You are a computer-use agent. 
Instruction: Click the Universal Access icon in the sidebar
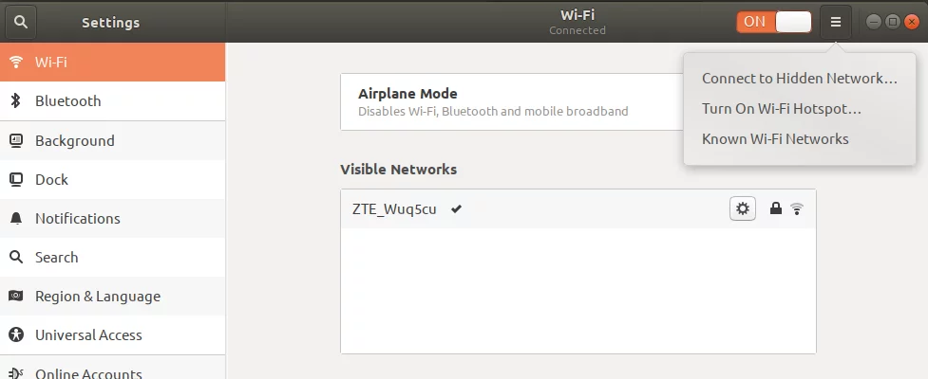[16, 335]
